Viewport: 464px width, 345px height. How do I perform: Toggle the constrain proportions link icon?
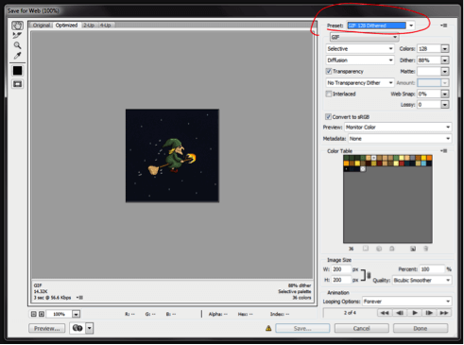[x=369, y=275]
